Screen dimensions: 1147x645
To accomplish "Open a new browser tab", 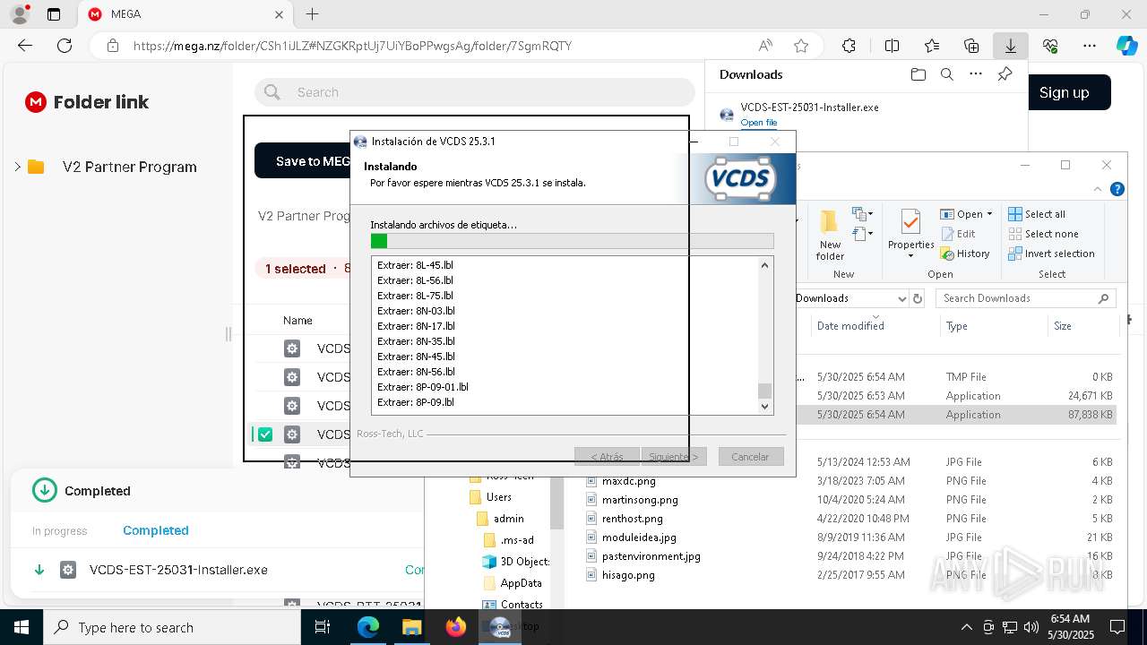I will coord(312,14).
